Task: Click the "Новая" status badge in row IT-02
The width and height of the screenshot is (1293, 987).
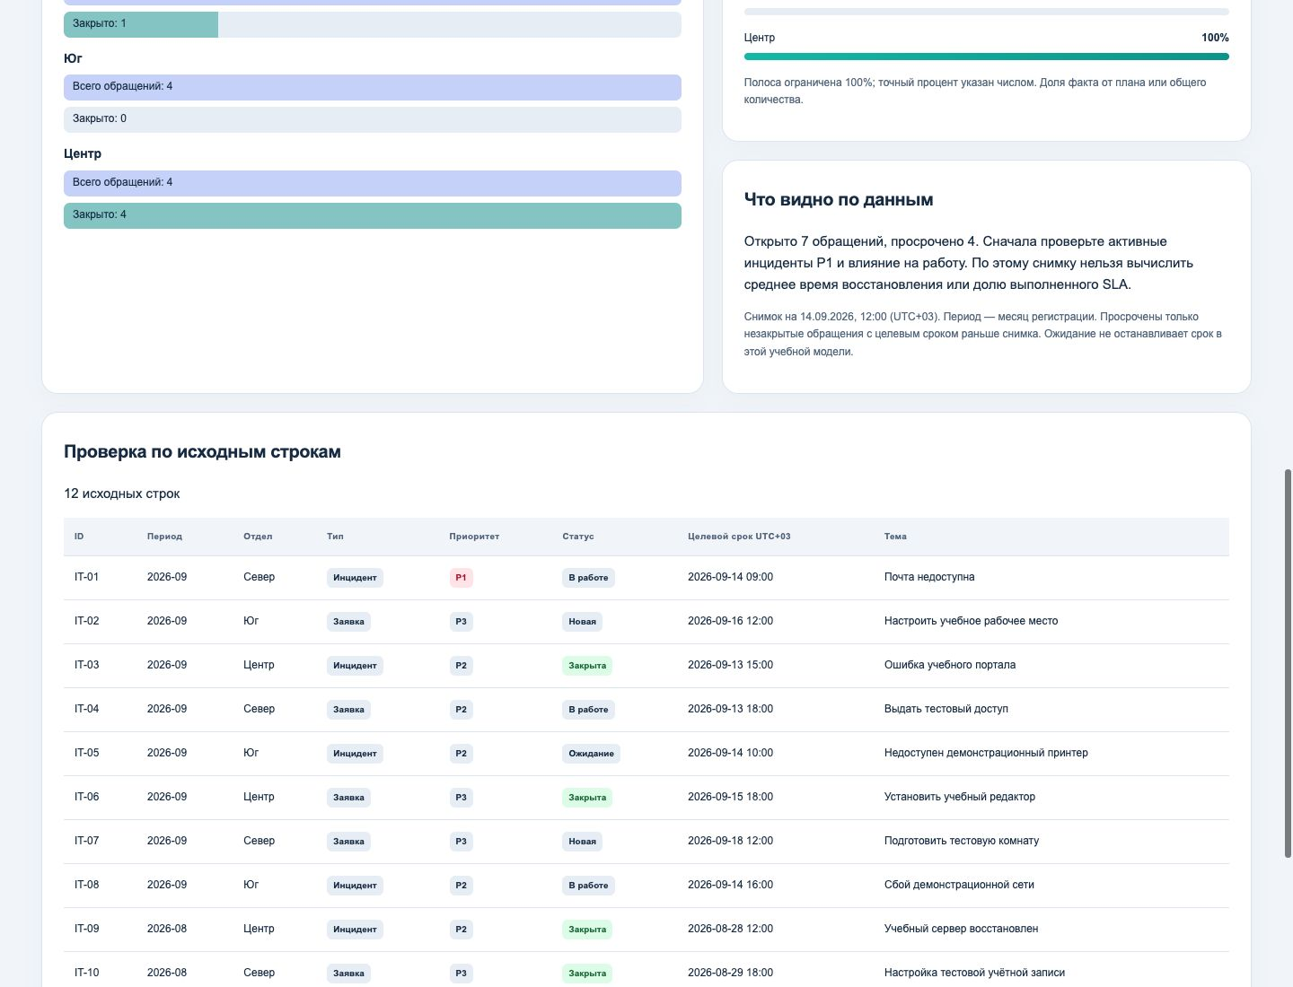Action: (582, 622)
